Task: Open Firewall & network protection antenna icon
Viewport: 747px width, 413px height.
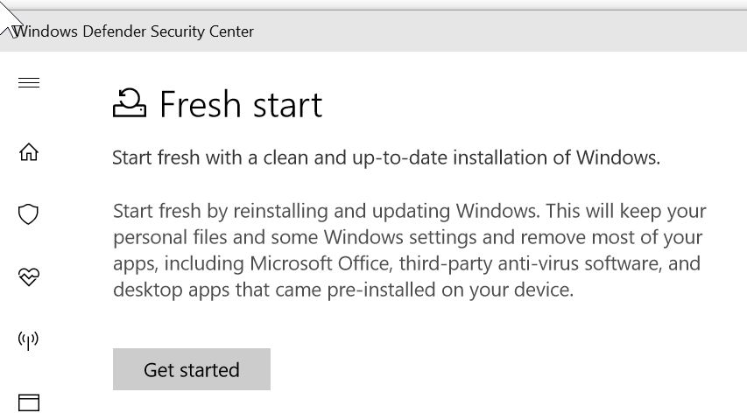Action: [28, 340]
